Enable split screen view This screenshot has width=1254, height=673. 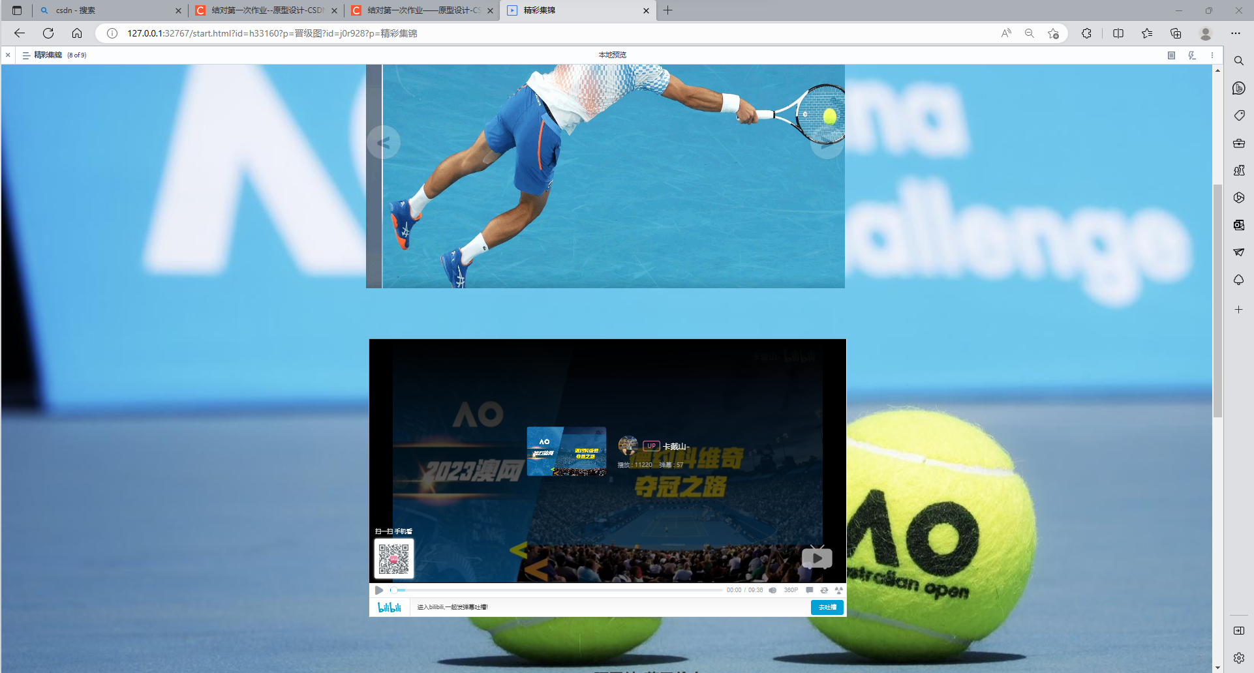[1118, 33]
